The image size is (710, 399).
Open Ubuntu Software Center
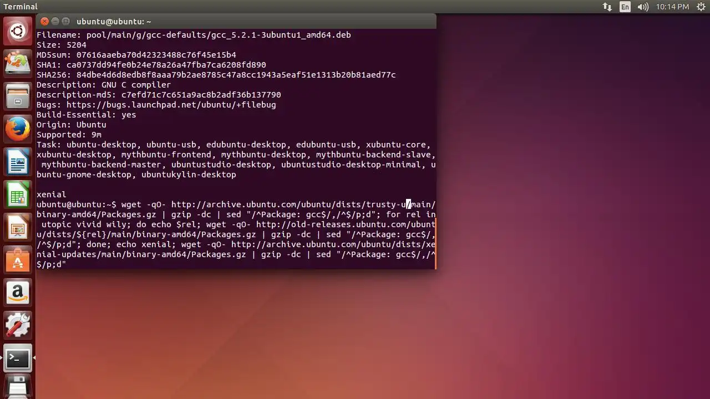pyautogui.click(x=18, y=261)
